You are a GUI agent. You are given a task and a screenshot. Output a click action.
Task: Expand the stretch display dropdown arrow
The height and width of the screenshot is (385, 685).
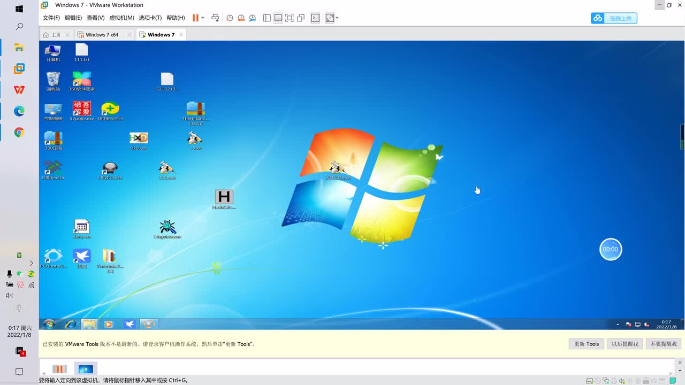tap(337, 18)
